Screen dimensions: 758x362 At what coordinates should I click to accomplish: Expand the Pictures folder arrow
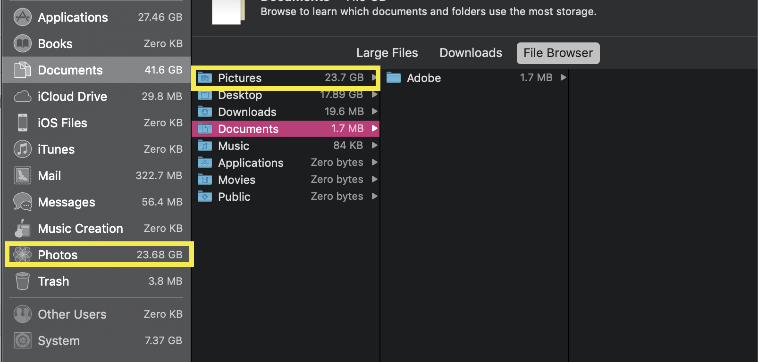click(x=374, y=78)
